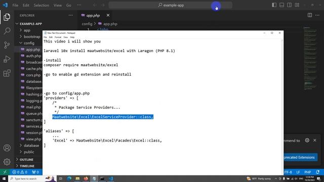Expand the public folder
This screenshot has width=324, height=182.
click(x=29, y=152)
